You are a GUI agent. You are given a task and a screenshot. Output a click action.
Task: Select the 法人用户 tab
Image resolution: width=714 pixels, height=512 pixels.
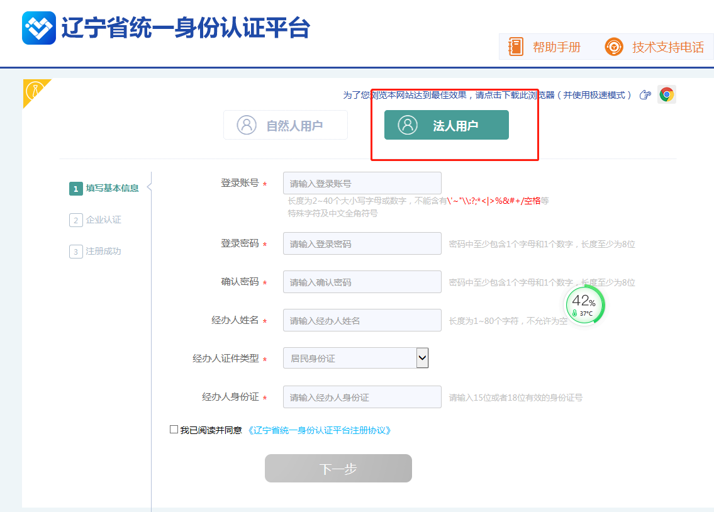point(446,125)
